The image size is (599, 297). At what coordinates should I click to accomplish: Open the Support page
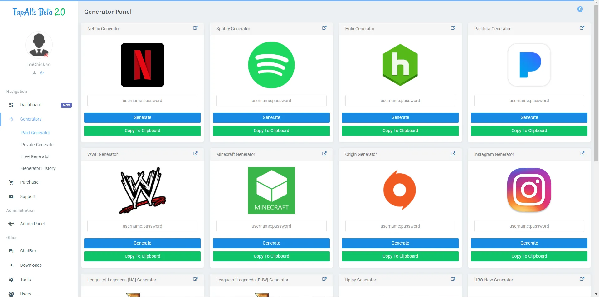coord(28,196)
